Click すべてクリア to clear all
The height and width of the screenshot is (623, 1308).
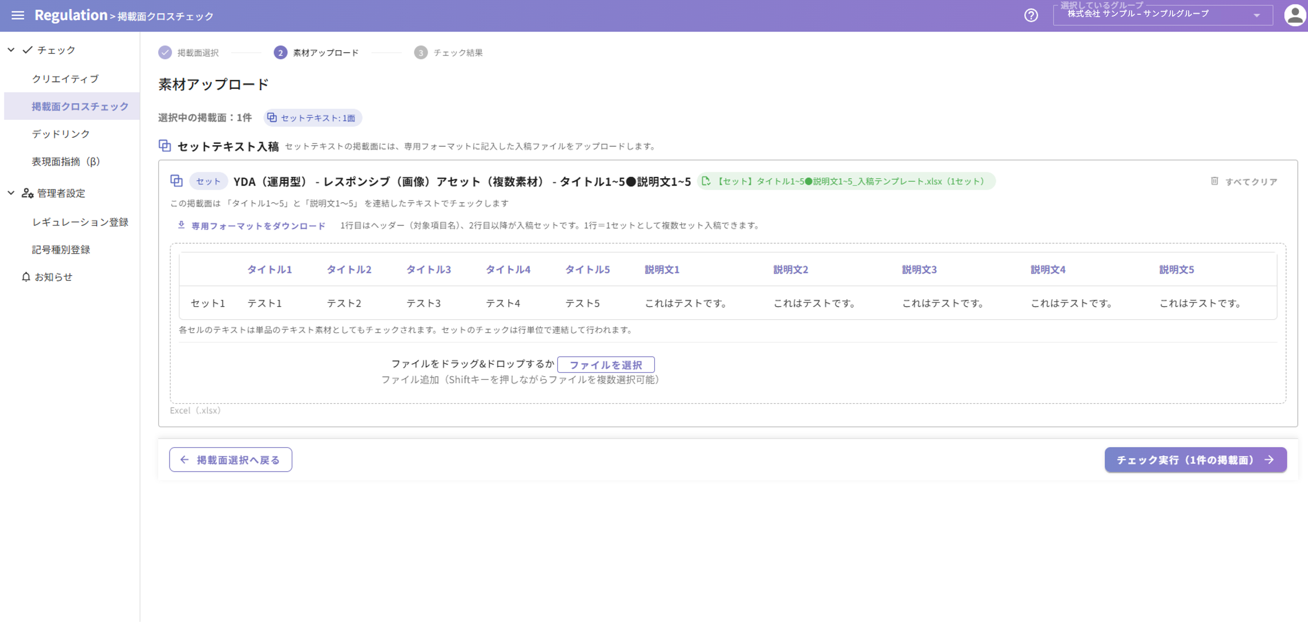1244,182
